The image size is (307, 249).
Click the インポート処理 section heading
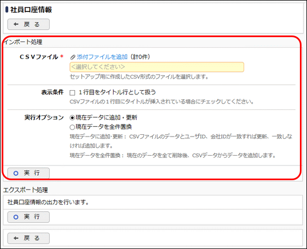coord(23,42)
